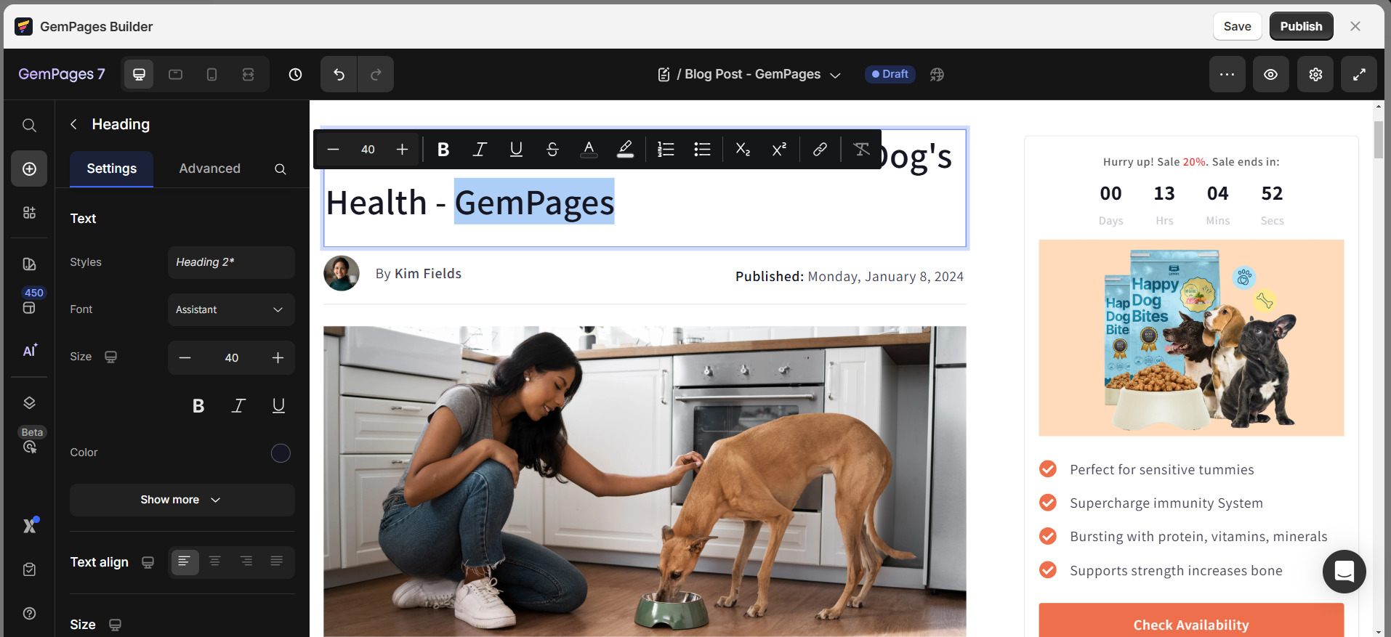Select the woman feeding dog image
The width and height of the screenshot is (1391, 637).
(645, 482)
